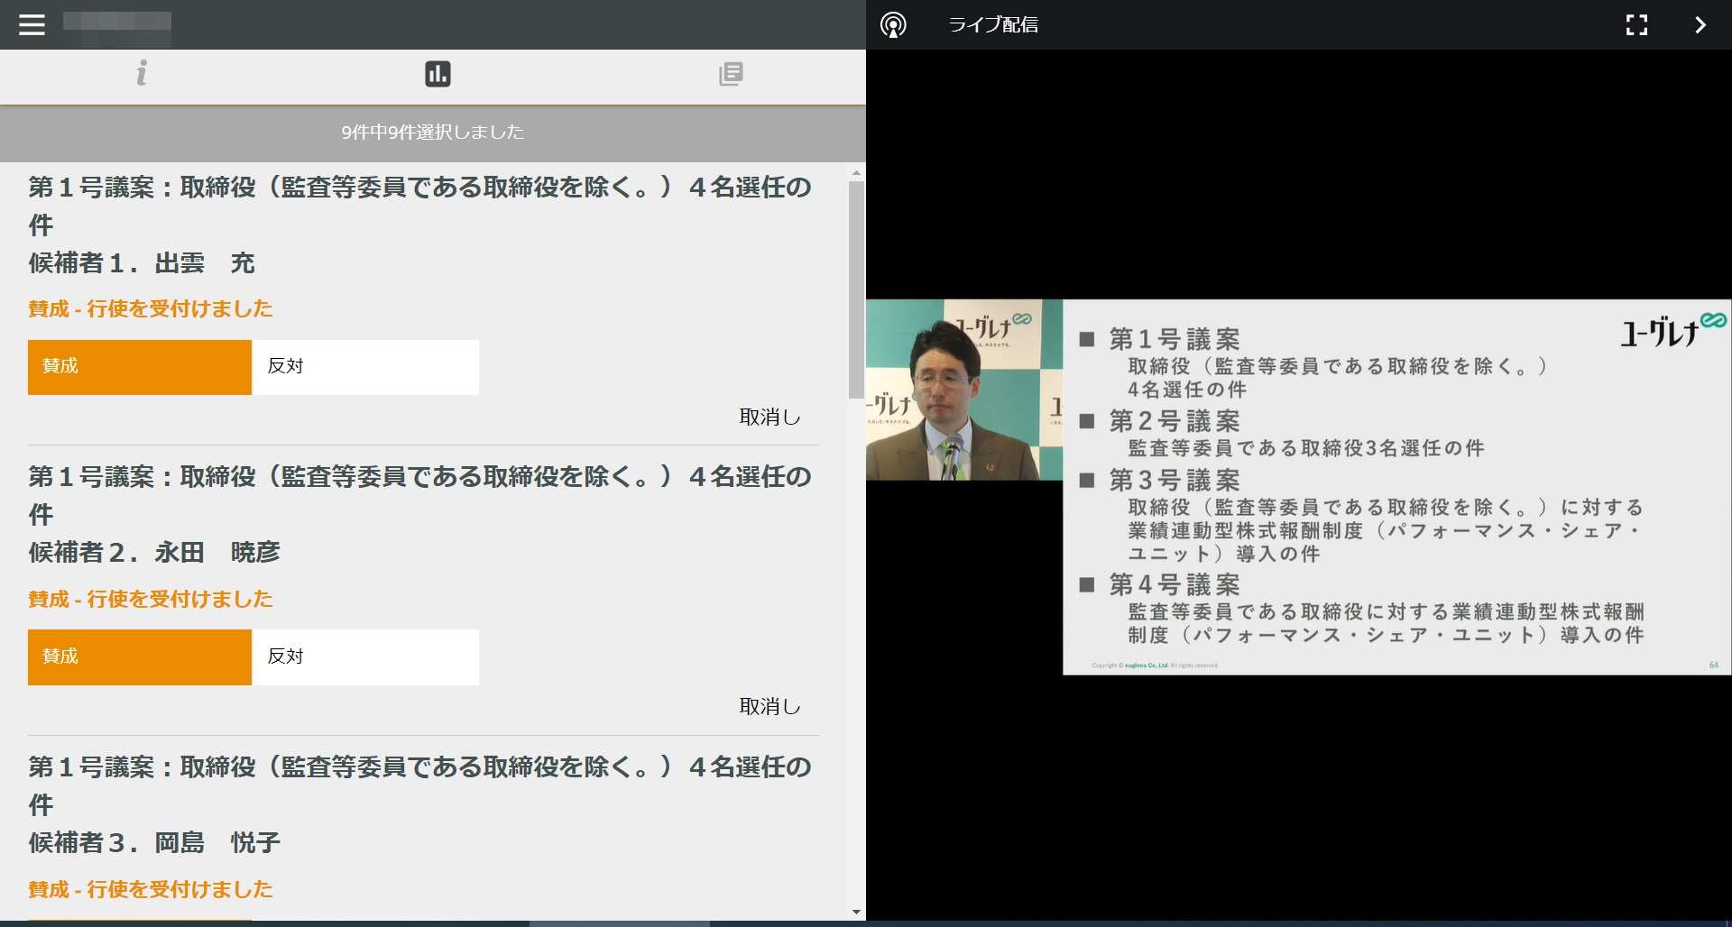The image size is (1732, 927).
Task: Open the documents tab icon
Action: click(x=731, y=74)
